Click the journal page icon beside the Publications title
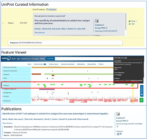This screenshot has width=148, height=140. pos(118,114)
